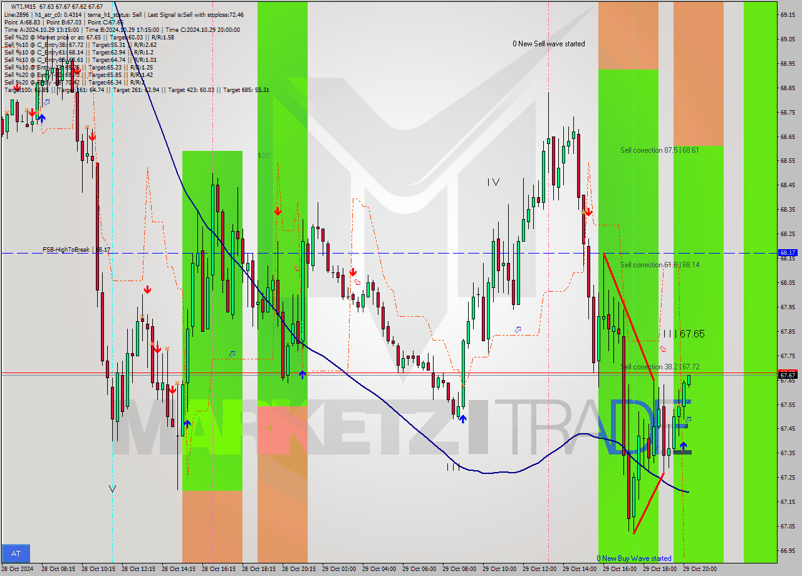
Task: Click the '28 Oct 08:15' time axis label
Action: coord(59,569)
